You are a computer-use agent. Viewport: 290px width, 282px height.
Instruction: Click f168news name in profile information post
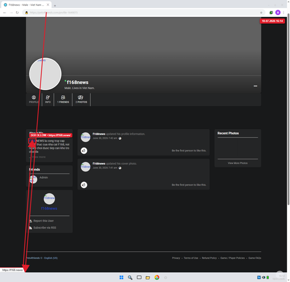click(99, 134)
